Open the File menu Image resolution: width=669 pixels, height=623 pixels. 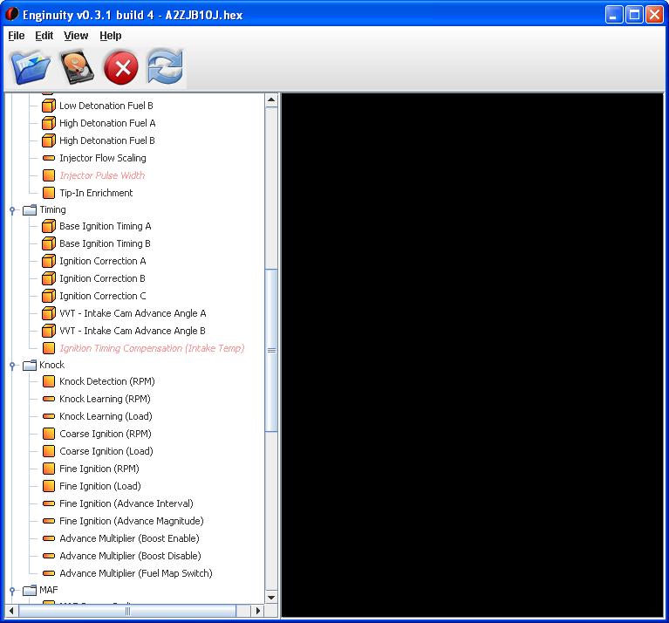click(x=17, y=36)
